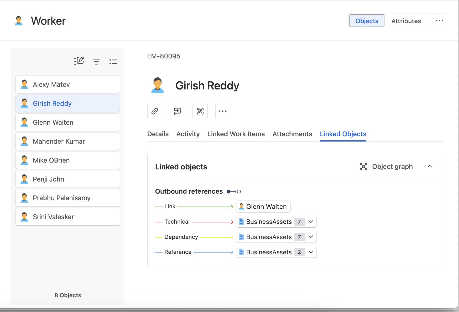Collapse the Linked objects panel chevron
Screen dimensions: 459x312
(430, 167)
